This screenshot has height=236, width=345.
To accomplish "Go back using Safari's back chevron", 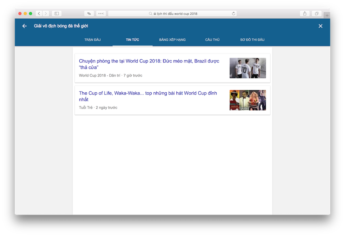I will tap(39, 14).
